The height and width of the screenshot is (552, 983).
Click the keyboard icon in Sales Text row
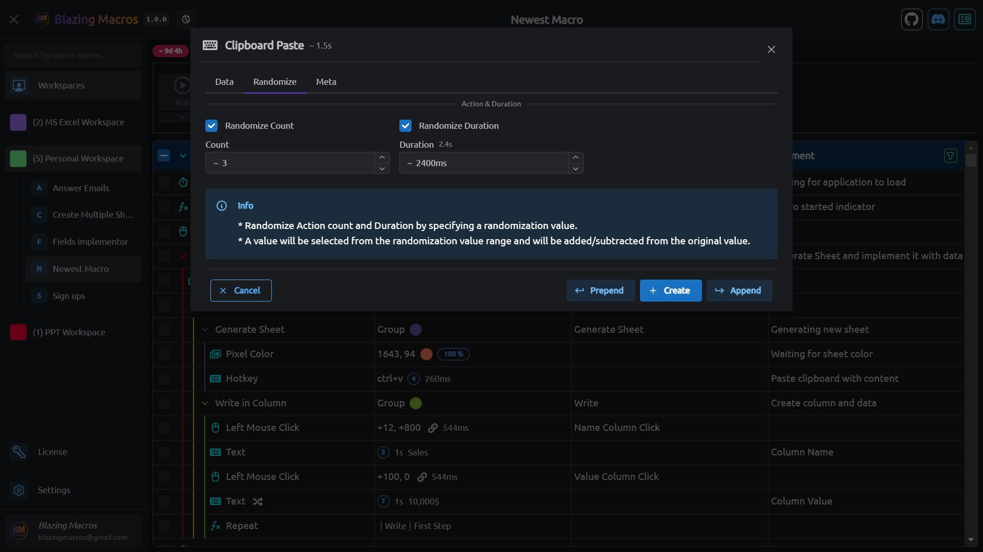point(216,452)
